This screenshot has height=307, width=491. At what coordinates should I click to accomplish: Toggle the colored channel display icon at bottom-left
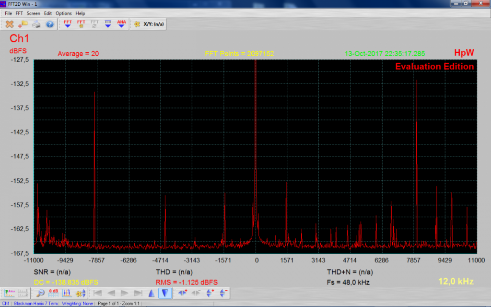(10, 293)
